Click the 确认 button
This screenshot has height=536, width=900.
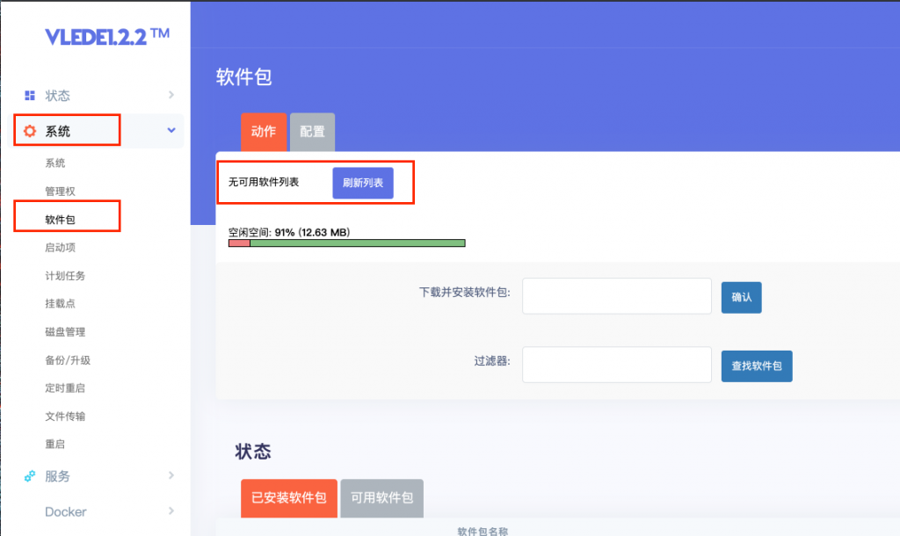(741, 297)
